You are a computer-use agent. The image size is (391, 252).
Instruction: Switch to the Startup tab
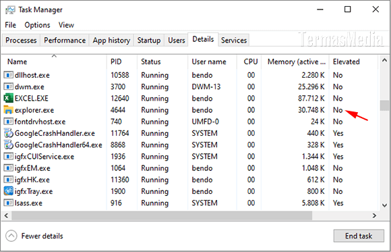149,41
